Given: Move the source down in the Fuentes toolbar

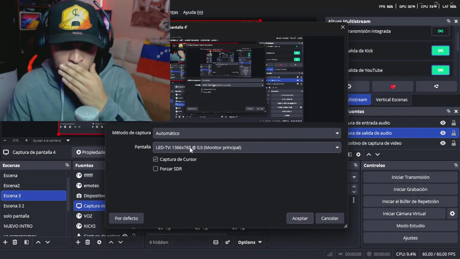Looking at the screenshot, I should pos(120,242).
